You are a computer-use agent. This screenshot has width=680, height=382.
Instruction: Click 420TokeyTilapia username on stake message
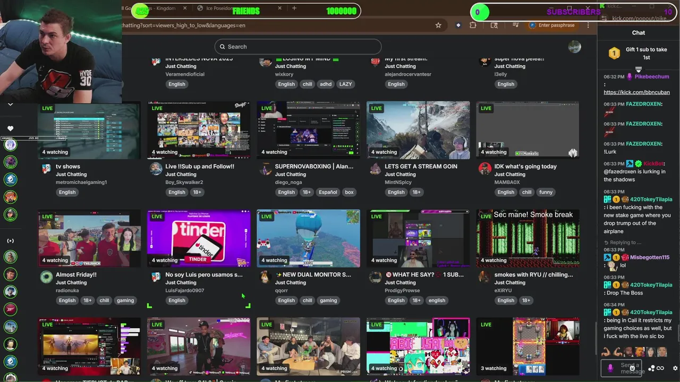tap(651, 199)
